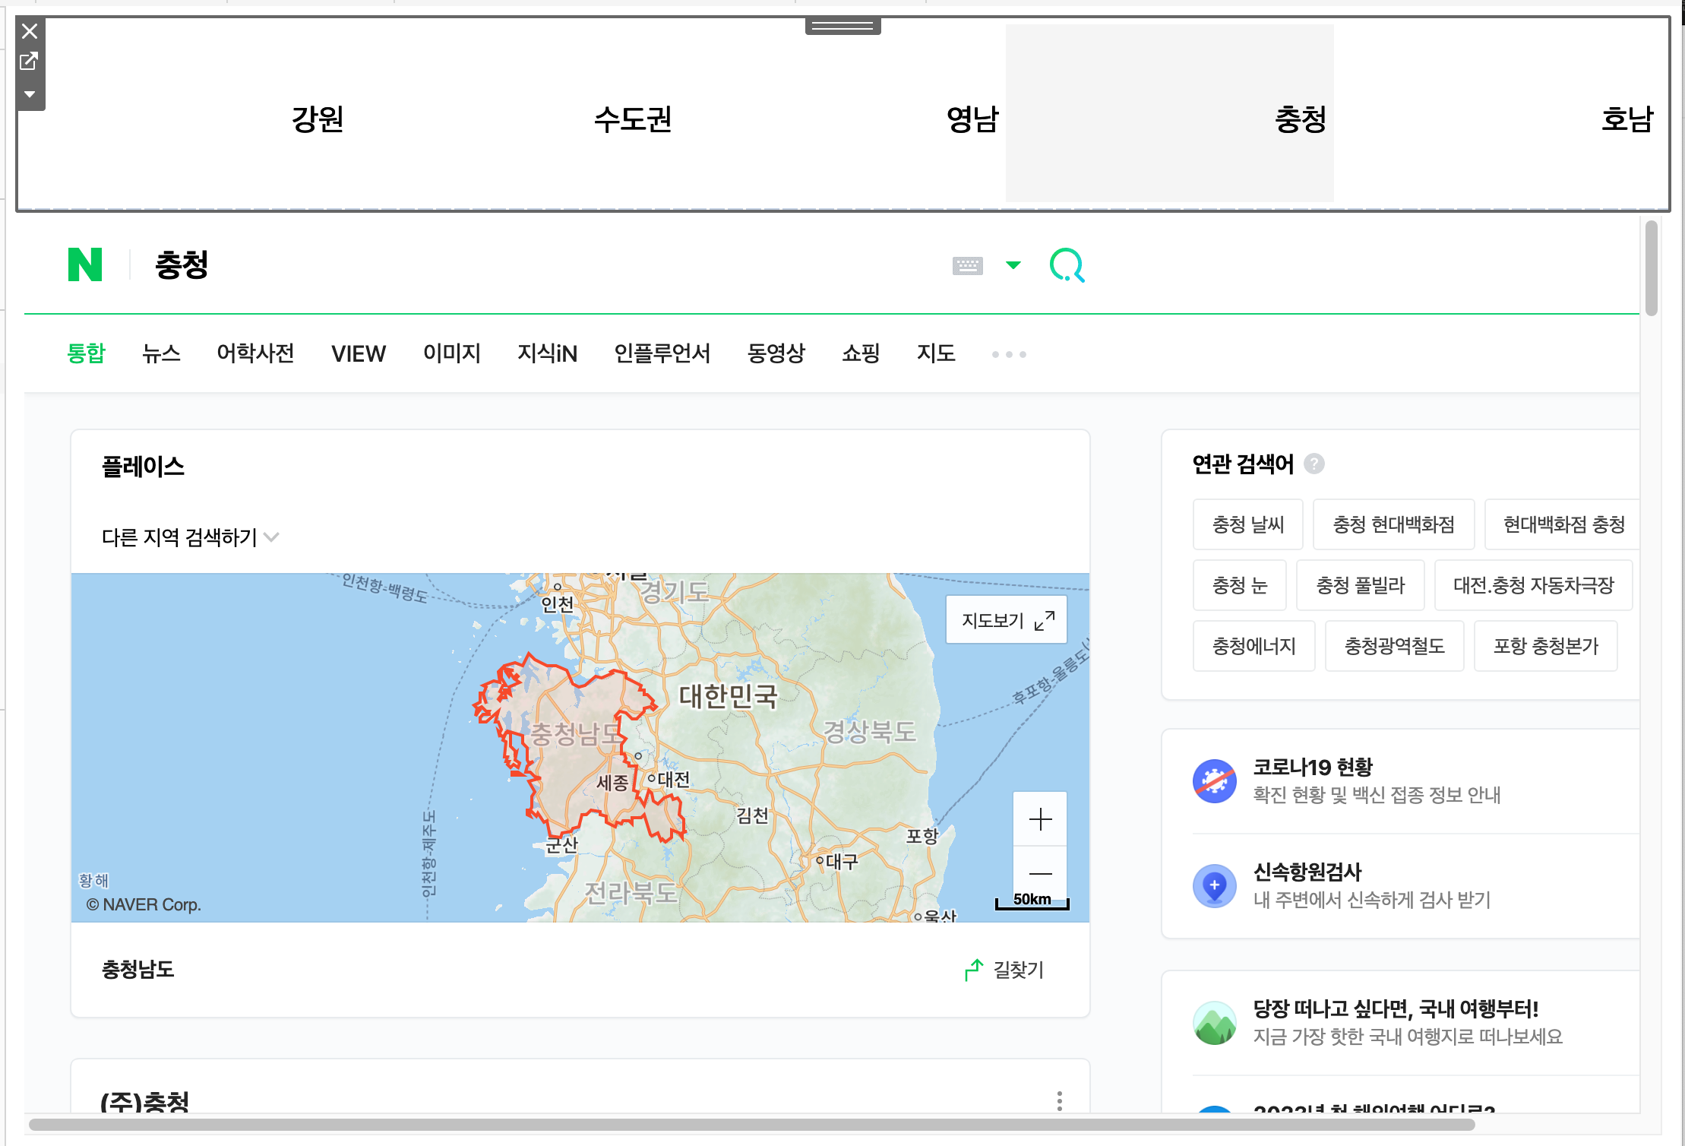
Task: Click the 연관 검색어 help question icon
Action: tap(1314, 464)
